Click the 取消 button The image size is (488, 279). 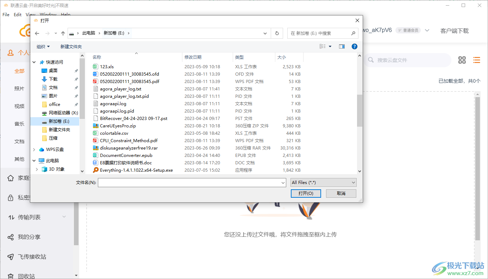pyautogui.click(x=341, y=194)
